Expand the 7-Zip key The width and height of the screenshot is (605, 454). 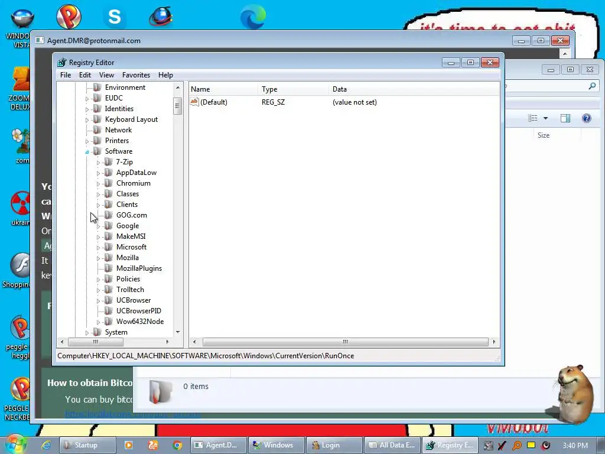(x=98, y=163)
